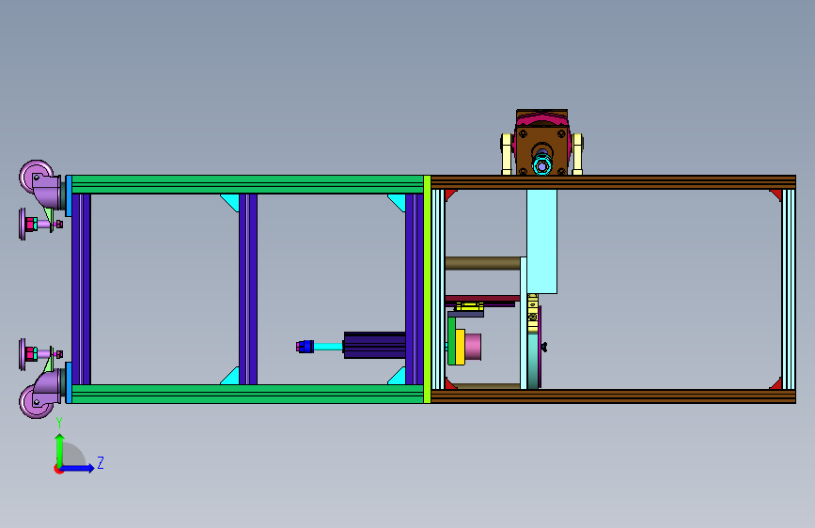This screenshot has height=528, width=815.
Task: Select the leftmost purple vertical post
Action: (81, 289)
